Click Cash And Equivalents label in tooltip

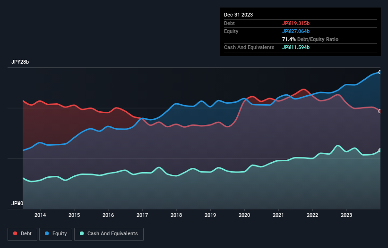pos(249,47)
